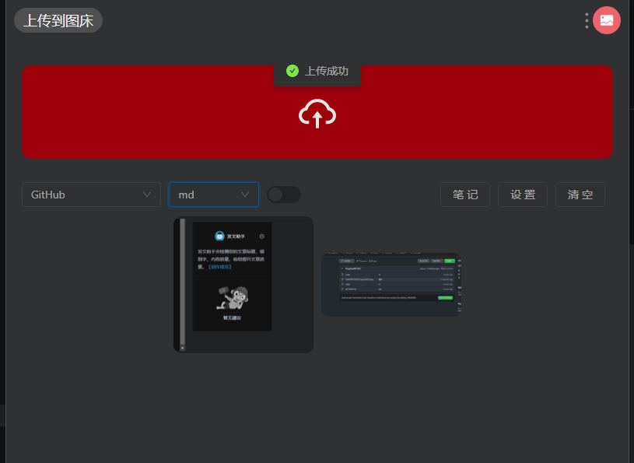Click inside the md format combo box field

[202, 194]
